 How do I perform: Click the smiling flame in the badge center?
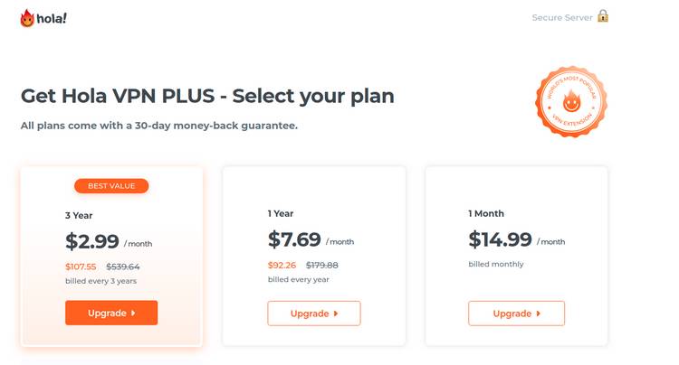point(571,101)
